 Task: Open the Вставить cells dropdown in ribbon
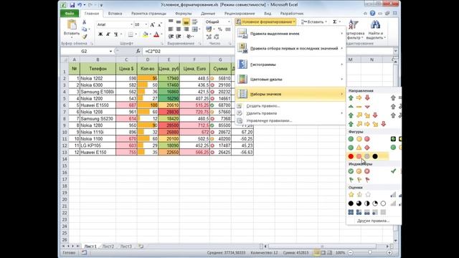tap(314, 22)
